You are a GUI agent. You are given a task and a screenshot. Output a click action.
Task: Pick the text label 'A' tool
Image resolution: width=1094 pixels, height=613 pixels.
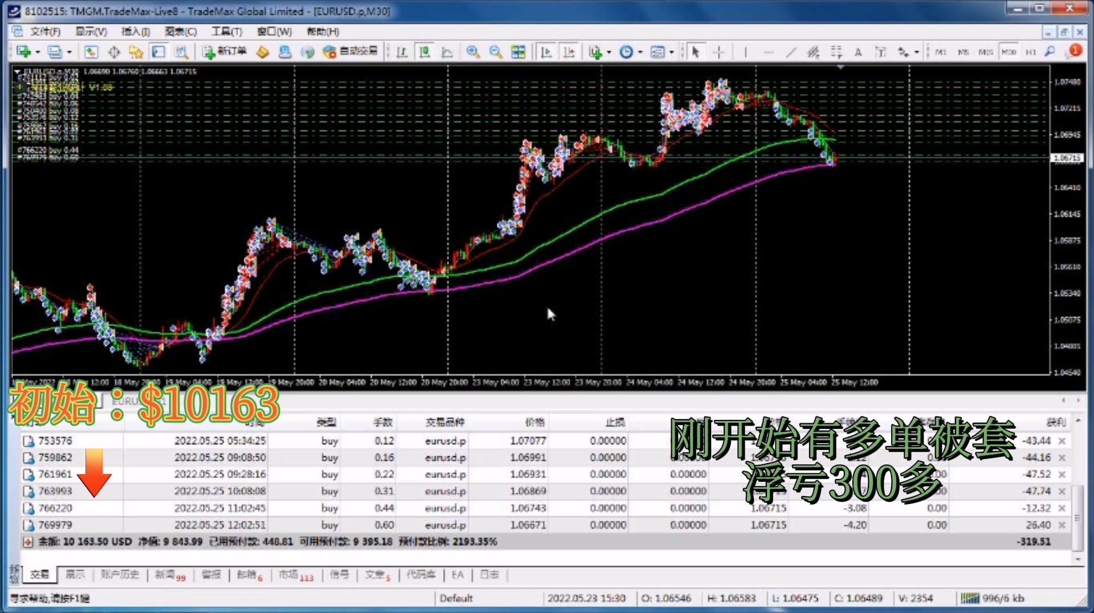point(858,52)
